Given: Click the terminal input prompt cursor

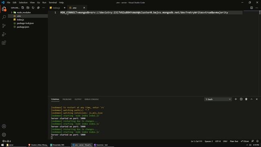Looking at the screenshot, I should tap(52, 138).
